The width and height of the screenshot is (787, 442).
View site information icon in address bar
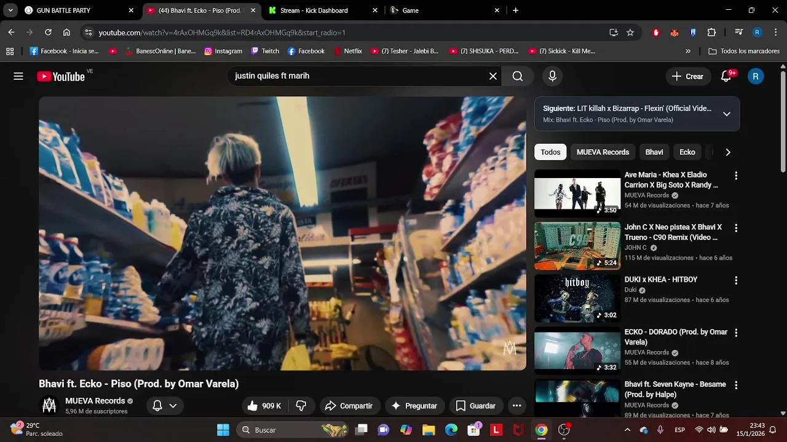coord(89,33)
